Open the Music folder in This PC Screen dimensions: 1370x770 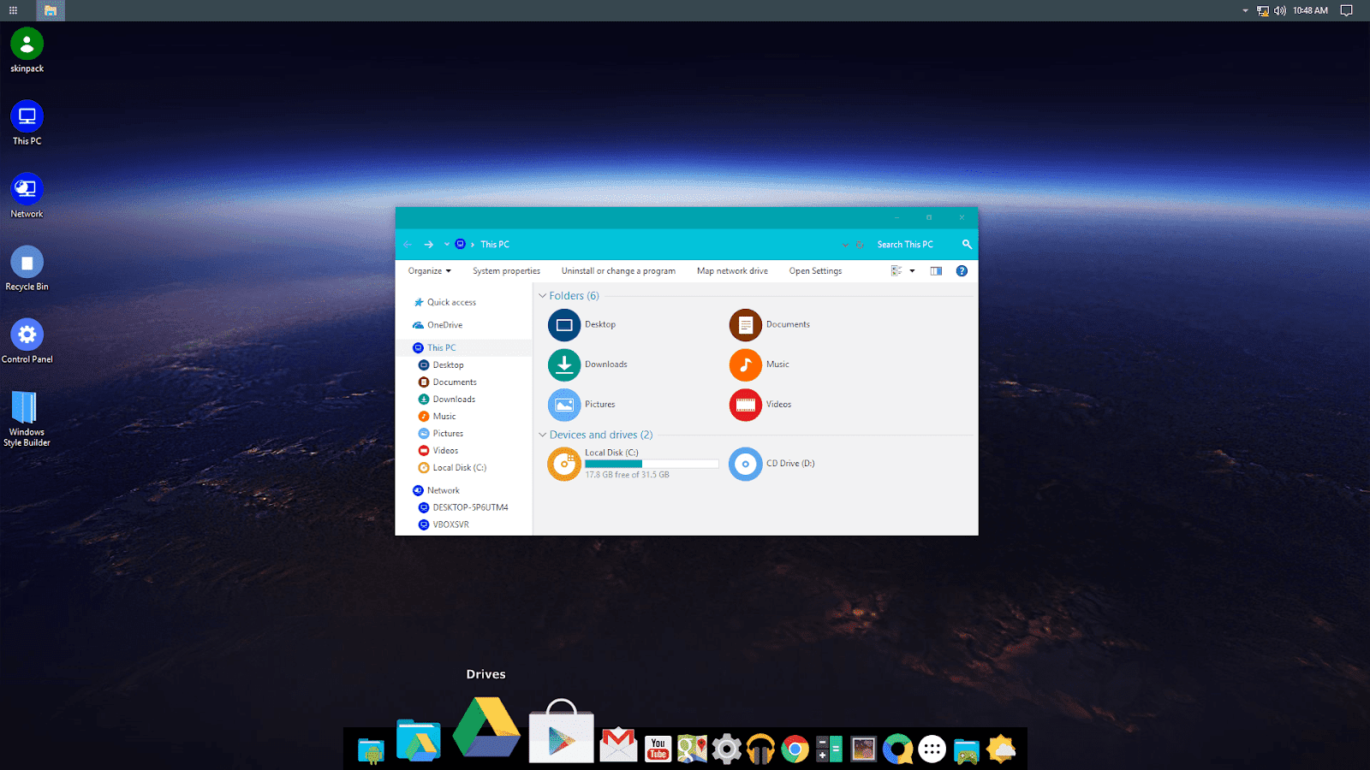[x=746, y=364]
